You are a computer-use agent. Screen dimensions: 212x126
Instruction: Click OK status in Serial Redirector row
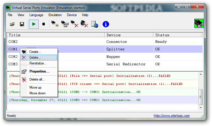point(157,64)
